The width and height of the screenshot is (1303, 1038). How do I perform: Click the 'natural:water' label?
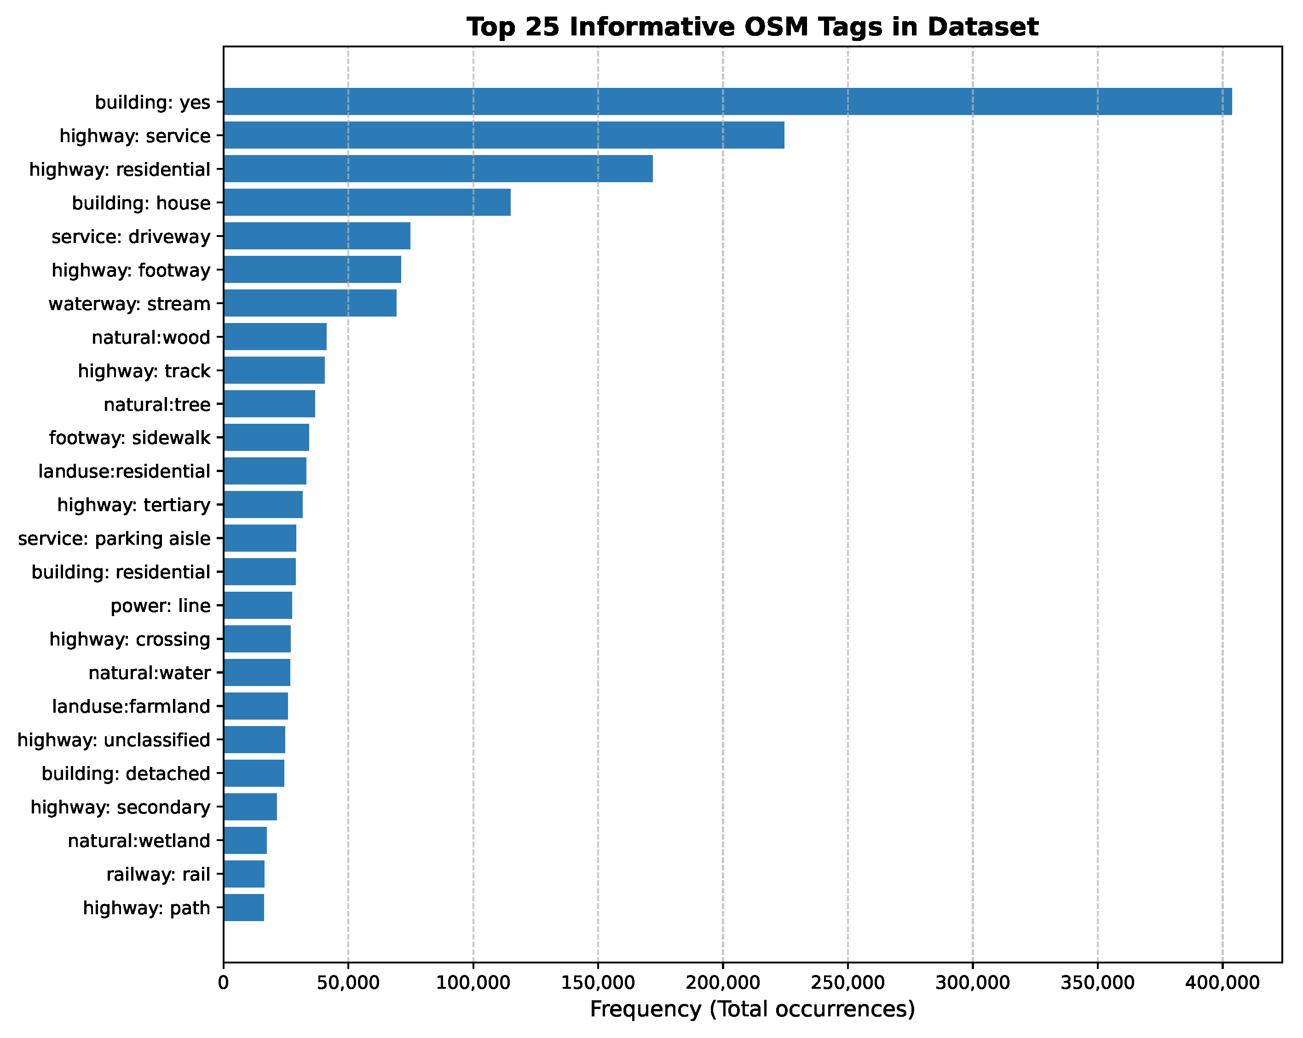(150, 673)
